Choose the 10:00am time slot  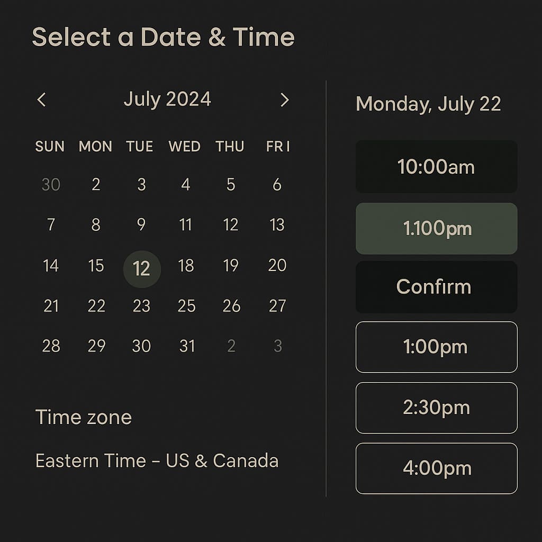(436, 167)
